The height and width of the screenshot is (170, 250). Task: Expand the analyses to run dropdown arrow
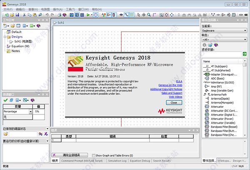(x=47, y=141)
